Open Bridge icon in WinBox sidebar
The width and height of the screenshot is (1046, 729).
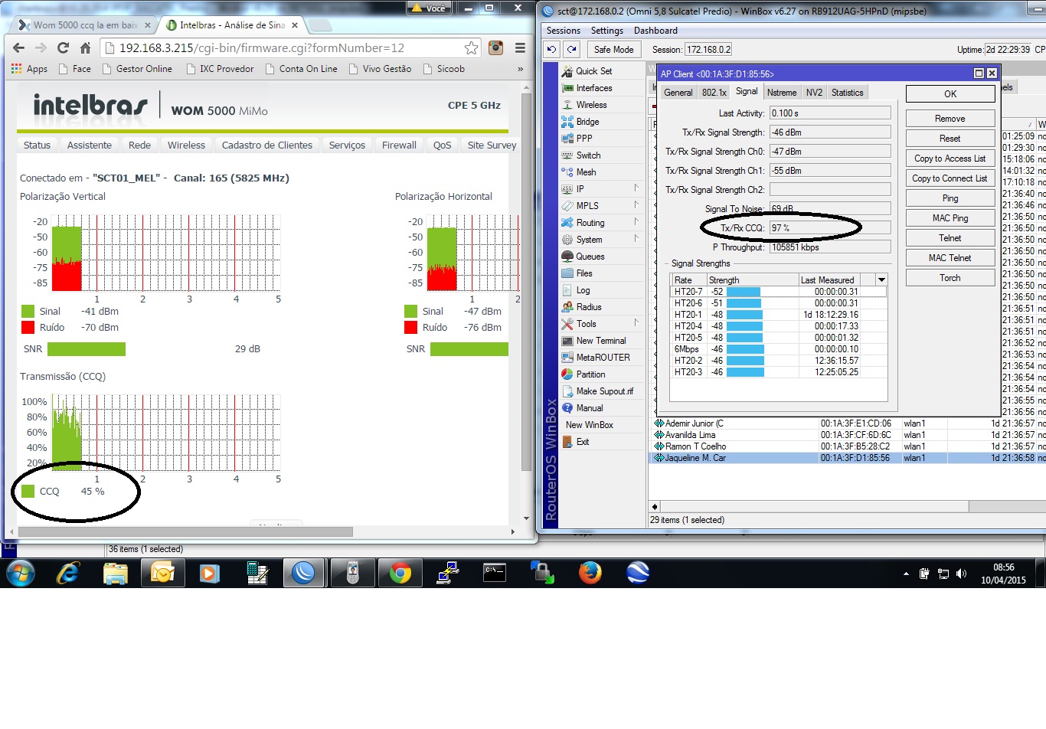click(567, 122)
